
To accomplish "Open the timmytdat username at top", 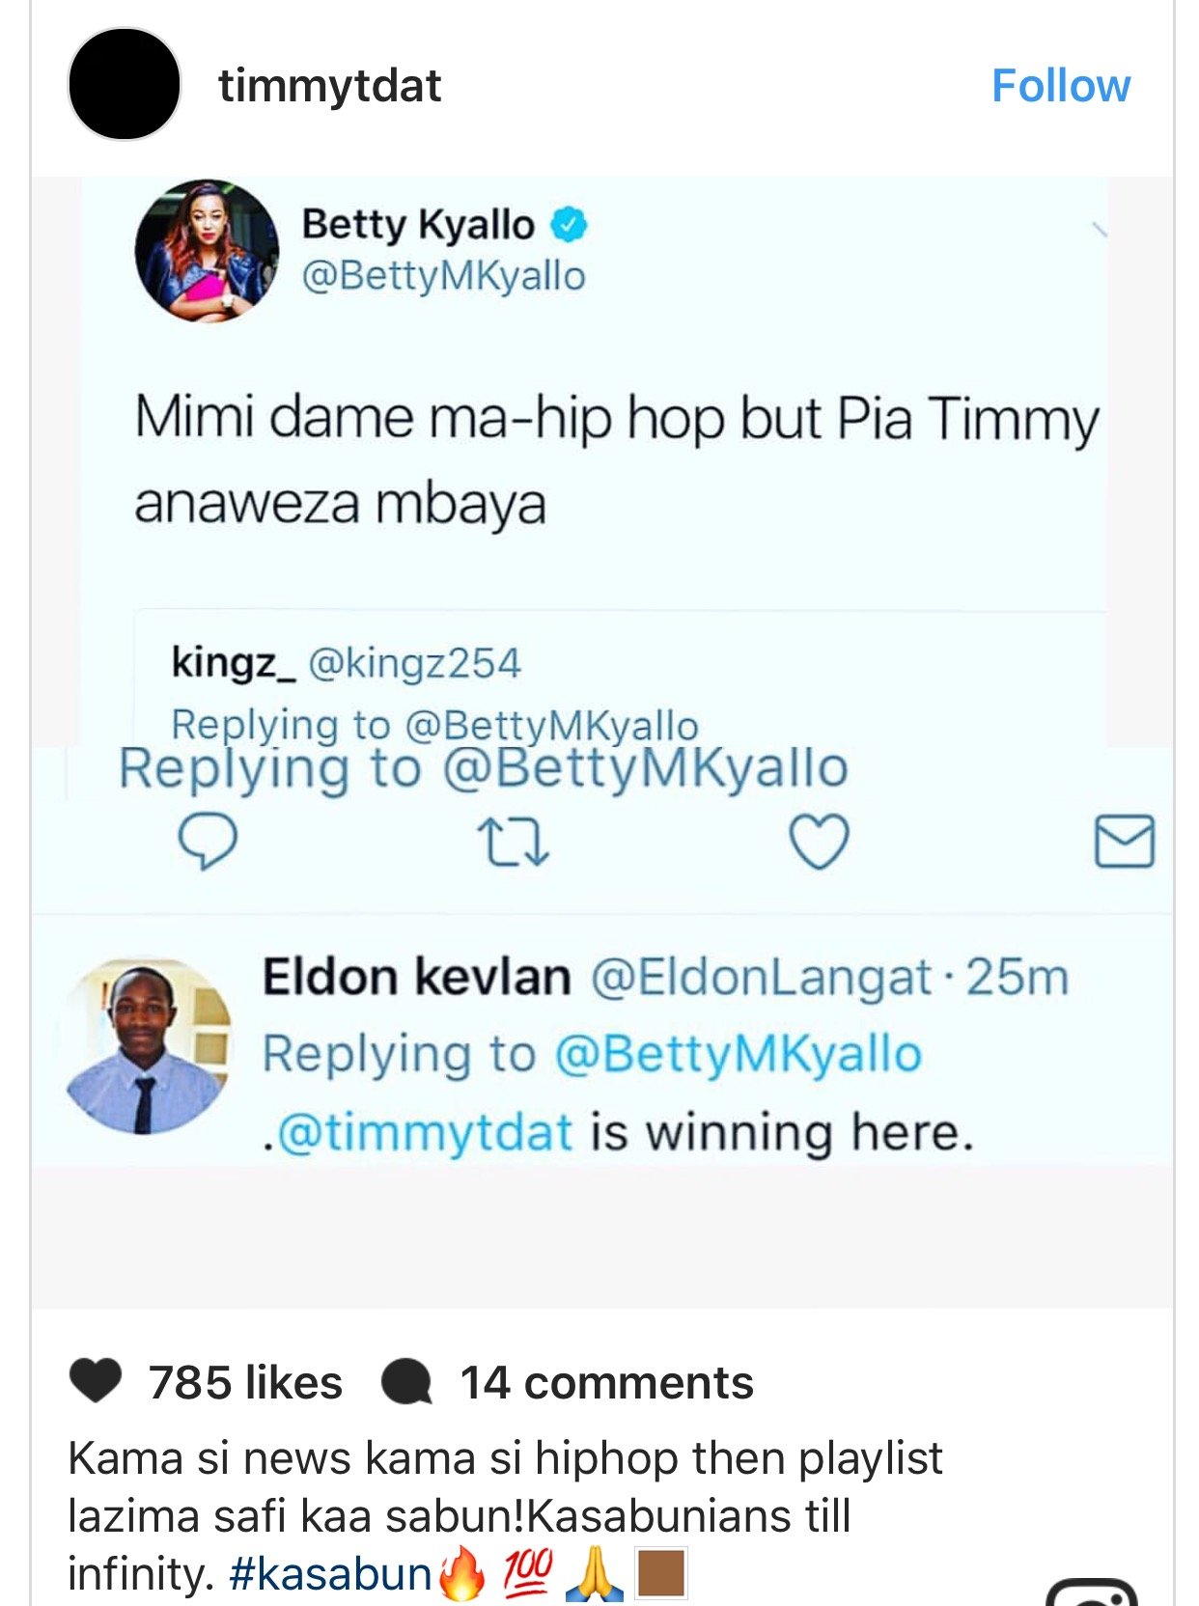I will tap(329, 86).
